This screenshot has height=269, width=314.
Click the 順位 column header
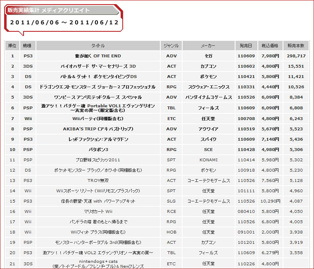click(12, 46)
